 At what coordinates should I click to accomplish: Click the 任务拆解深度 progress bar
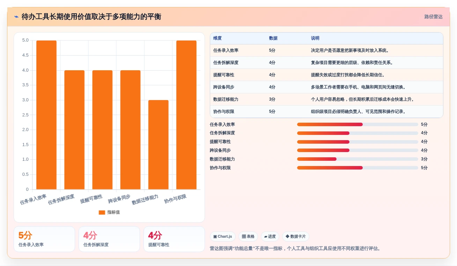(358, 133)
